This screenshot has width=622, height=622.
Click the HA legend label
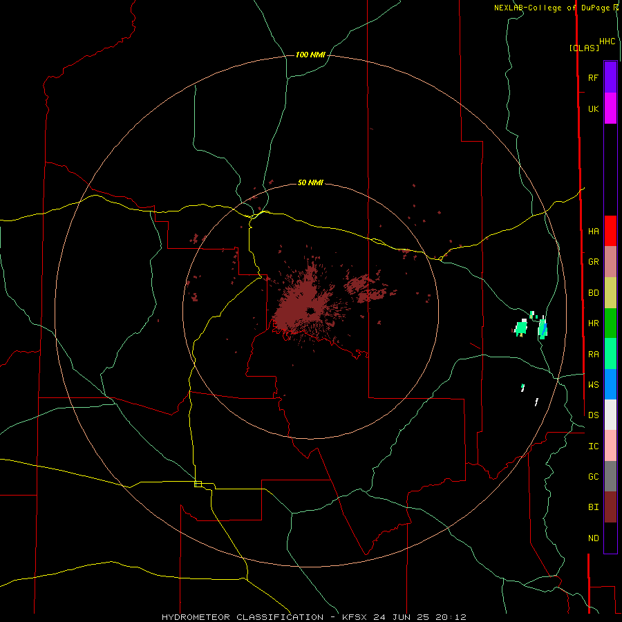click(x=593, y=231)
